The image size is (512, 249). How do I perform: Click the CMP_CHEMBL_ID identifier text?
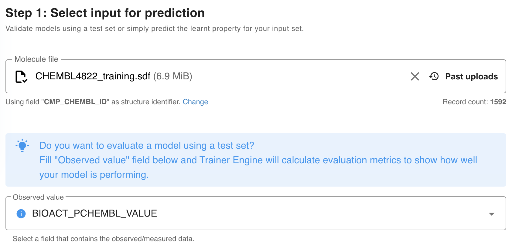tap(75, 102)
